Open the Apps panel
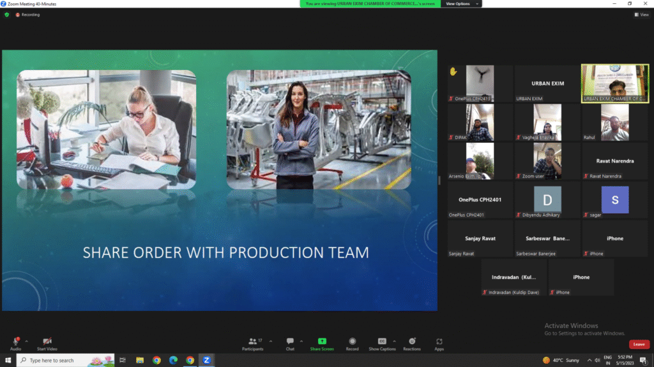 tap(439, 342)
